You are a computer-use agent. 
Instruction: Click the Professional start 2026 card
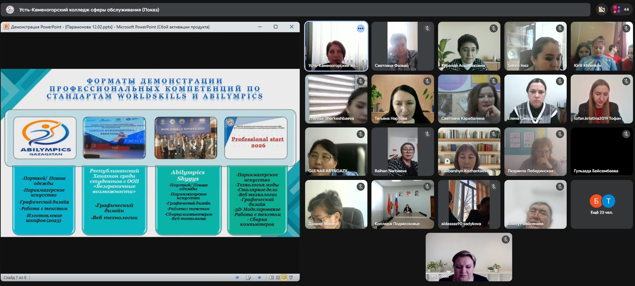(256, 138)
